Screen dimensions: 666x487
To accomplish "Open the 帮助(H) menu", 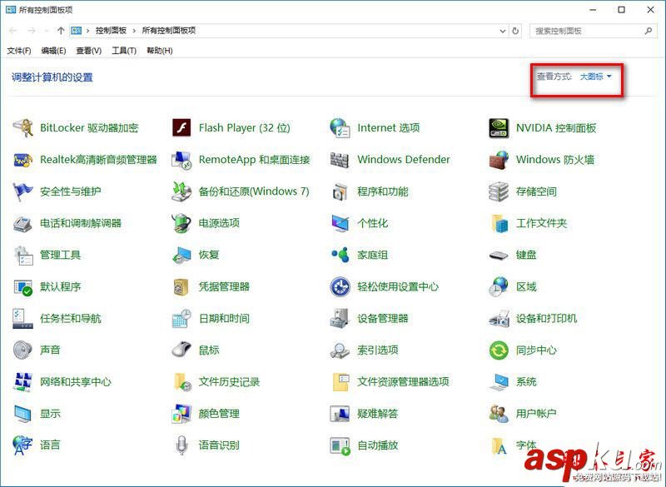I will pos(160,51).
